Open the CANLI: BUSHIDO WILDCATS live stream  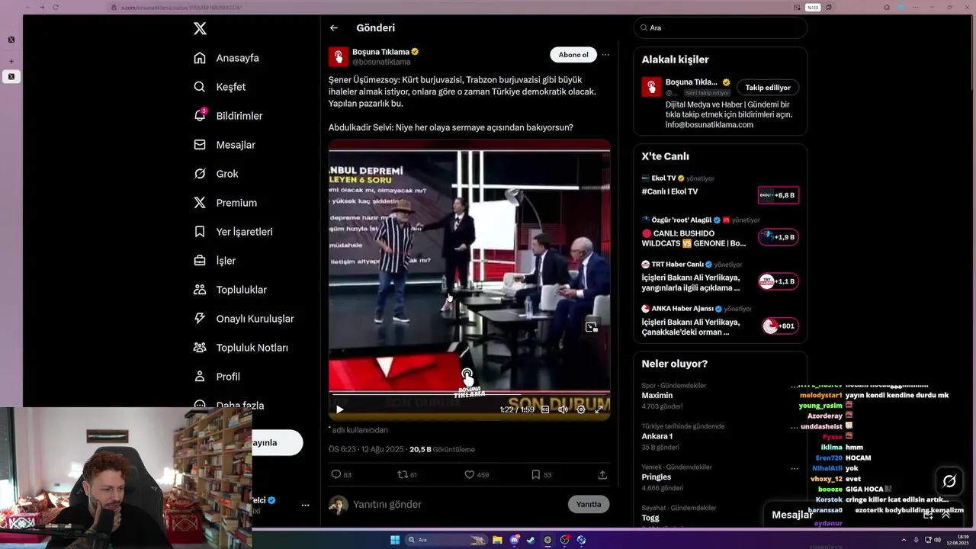point(694,238)
